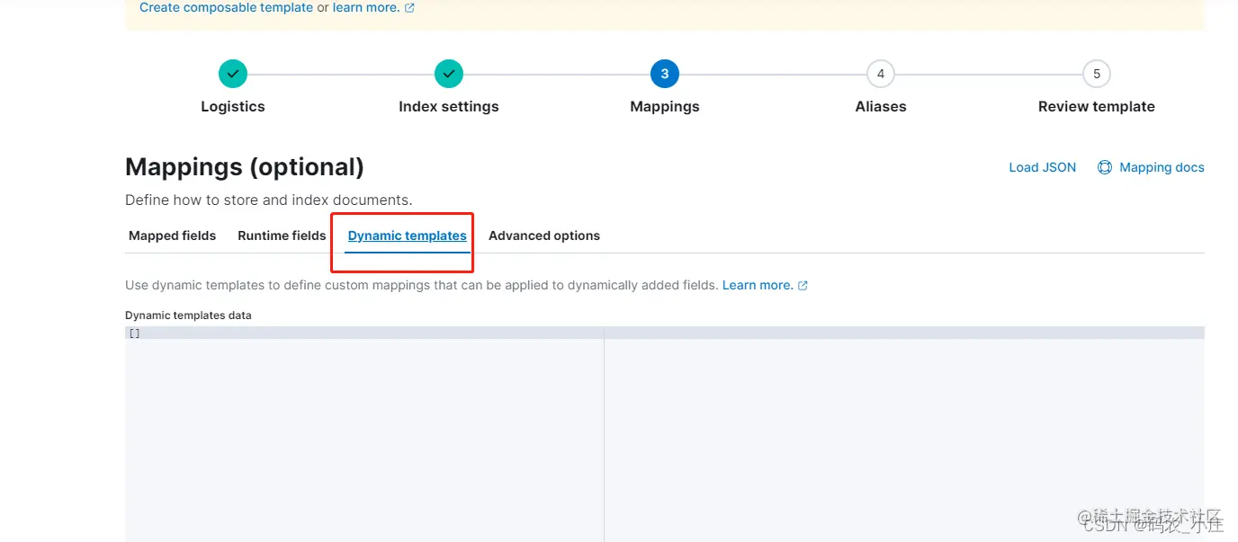
Task: Open the Advanced options tab
Action: tap(544, 235)
